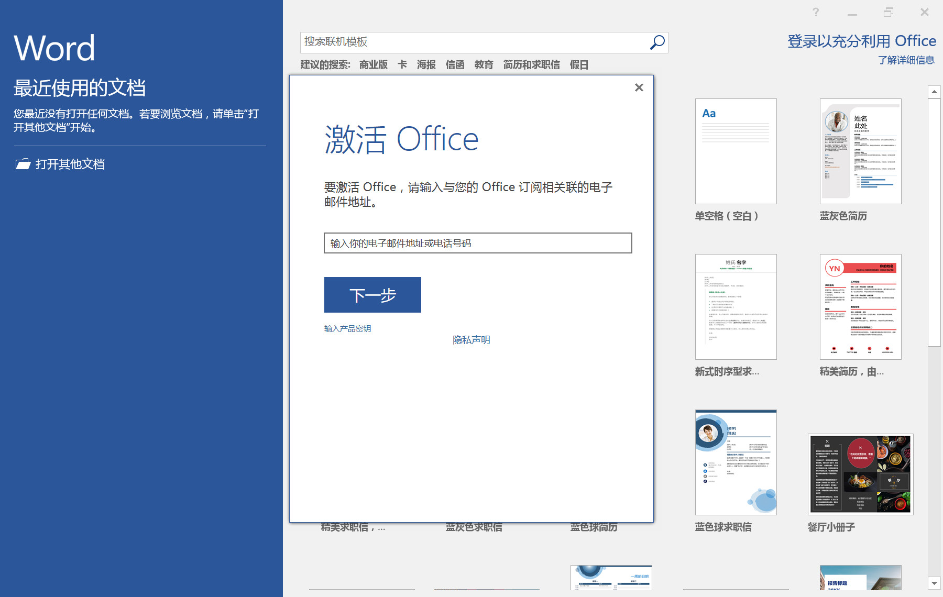Click the 蓝灰色求职信 template label

[474, 527]
